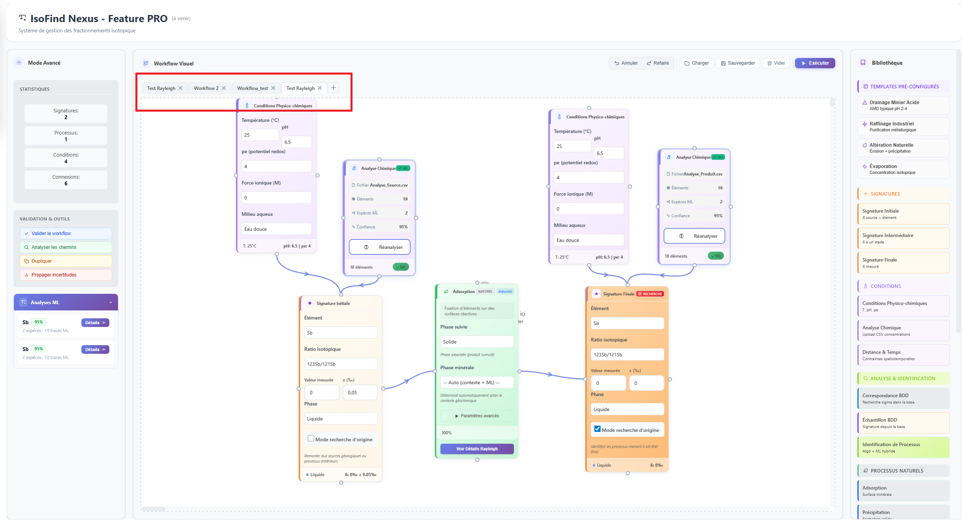Enable Mode recherche d'origine in Signature Initiale
The width and height of the screenshot is (962, 525).
pos(311,438)
